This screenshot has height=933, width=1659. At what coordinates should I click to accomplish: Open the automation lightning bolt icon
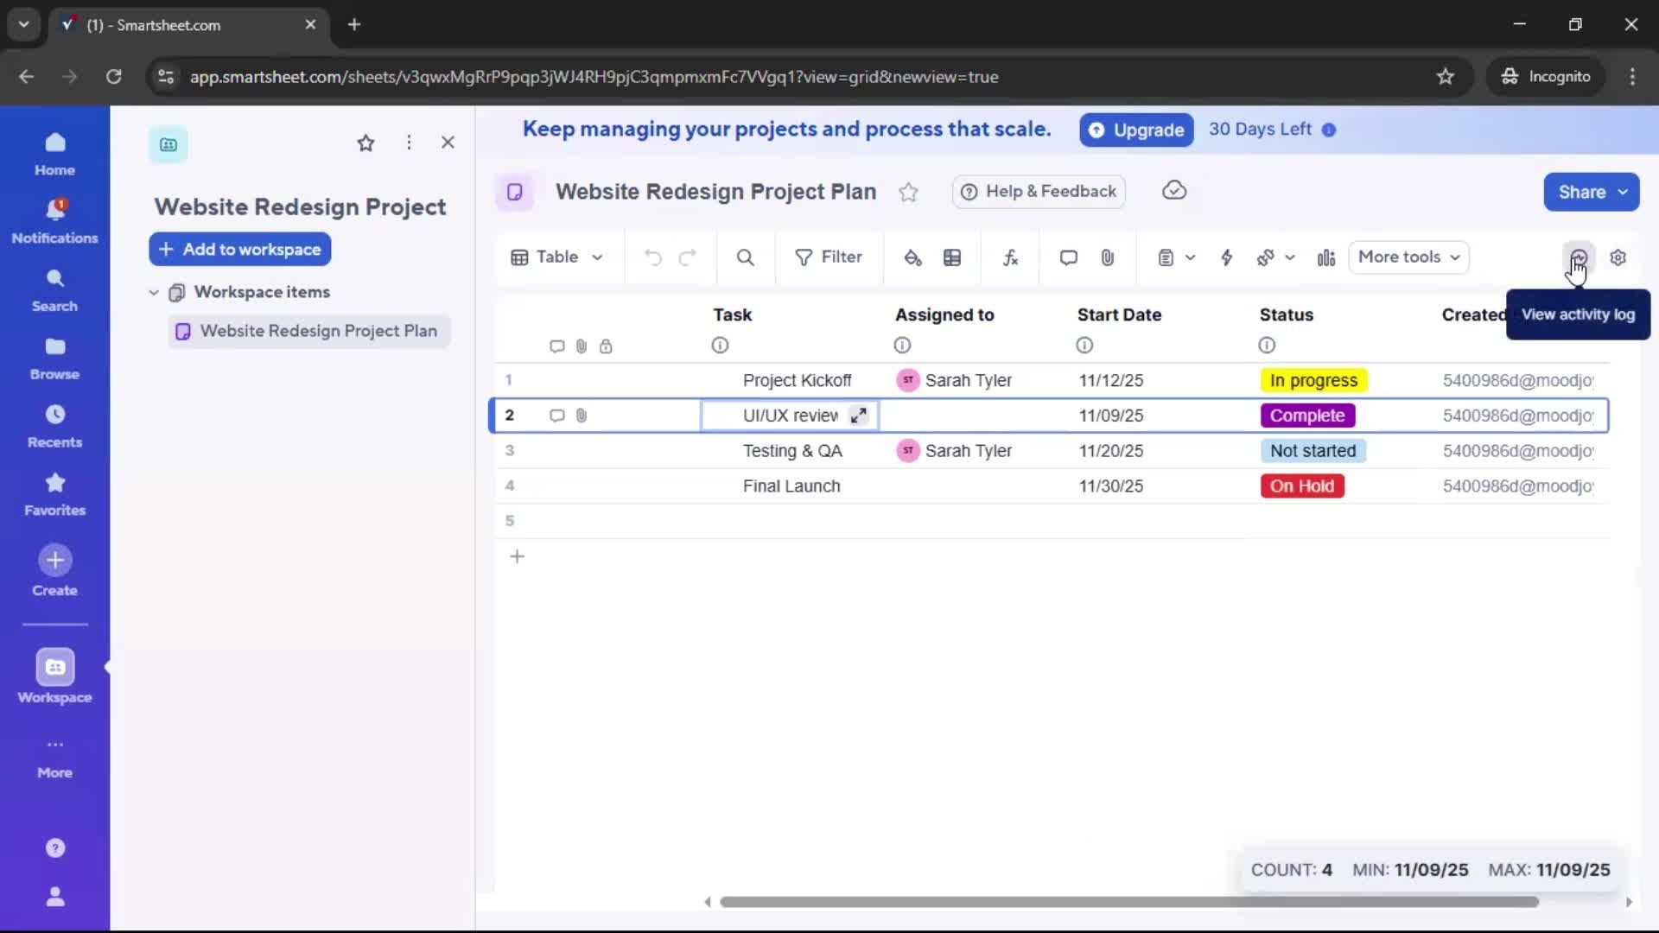click(x=1228, y=257)
